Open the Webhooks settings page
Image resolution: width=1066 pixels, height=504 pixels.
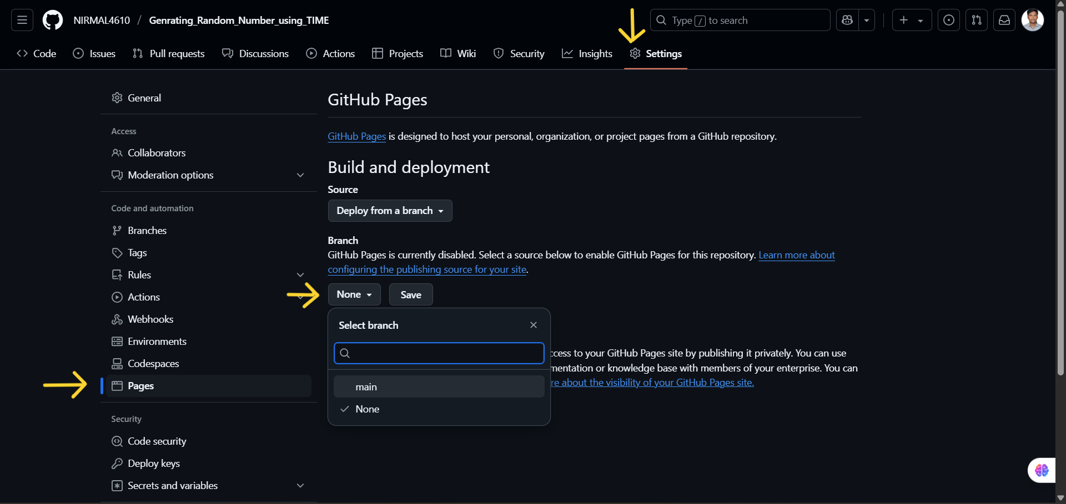pyautogui.click(x=151, y=319)
